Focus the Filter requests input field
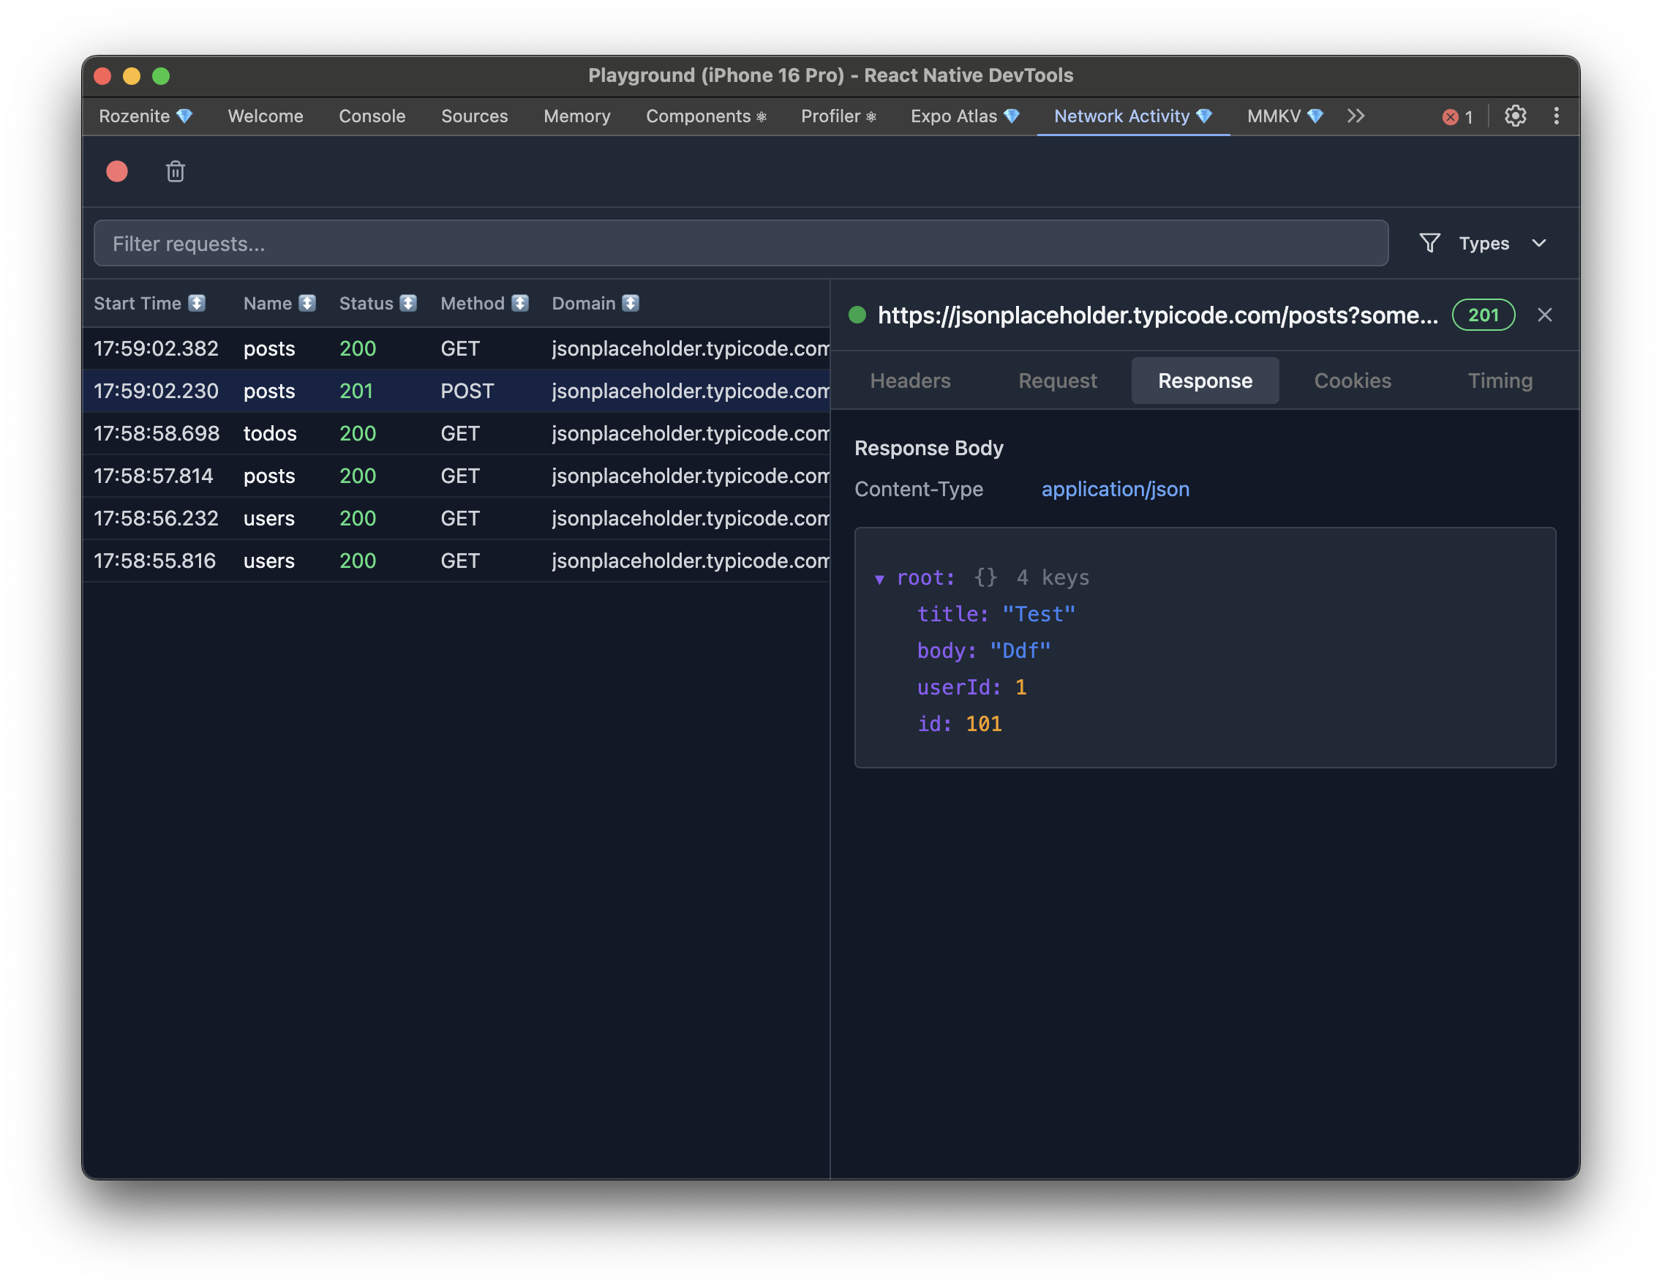The width and height of the screenshot is (1662, 1288). click(740, 243)
